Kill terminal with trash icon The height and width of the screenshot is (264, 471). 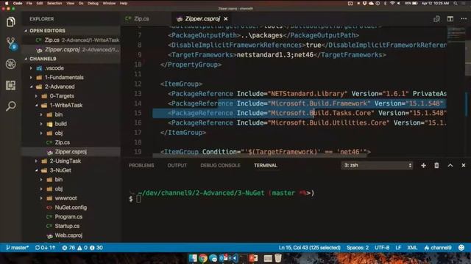(x=436, y=165)
